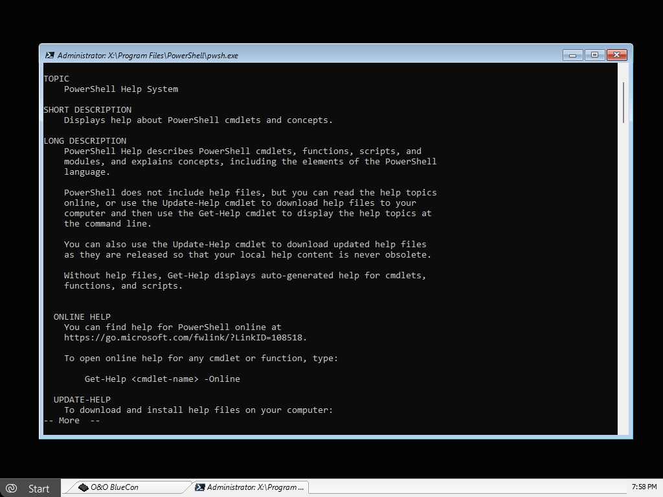Viewport: 663px width, 497px height.
Task: Click the LONG DESCRIPTION heading
Action: [x=85, y=141]
